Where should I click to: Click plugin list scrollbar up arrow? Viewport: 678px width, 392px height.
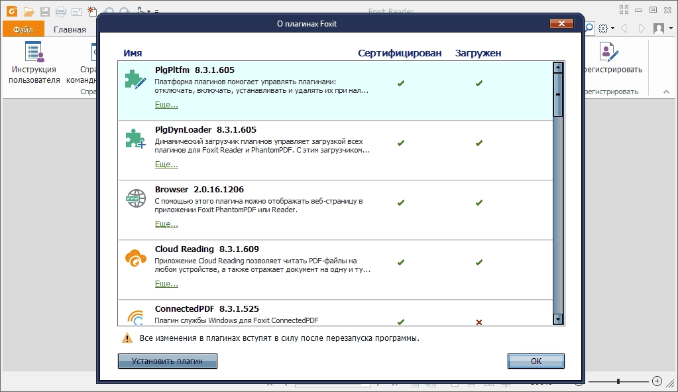(558, 68)
